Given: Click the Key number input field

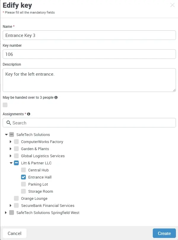Looking at the screenshot, I should (89, 54).
